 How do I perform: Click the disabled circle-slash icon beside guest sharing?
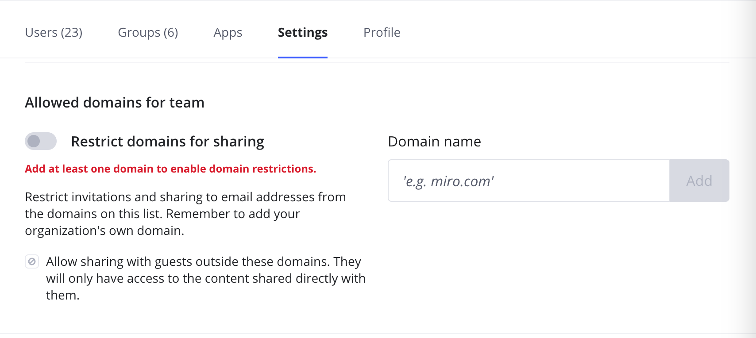pyautogui.click(x=32, y=261)
